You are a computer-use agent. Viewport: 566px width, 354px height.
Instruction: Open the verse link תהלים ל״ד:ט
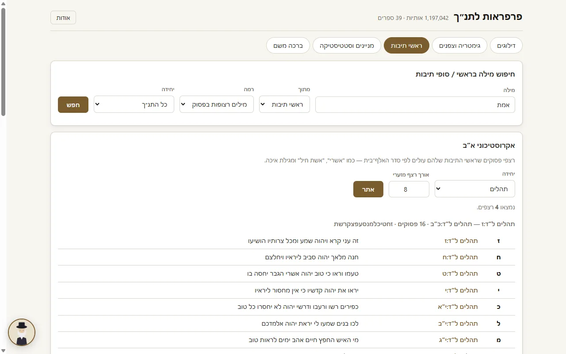coord(460,274)
